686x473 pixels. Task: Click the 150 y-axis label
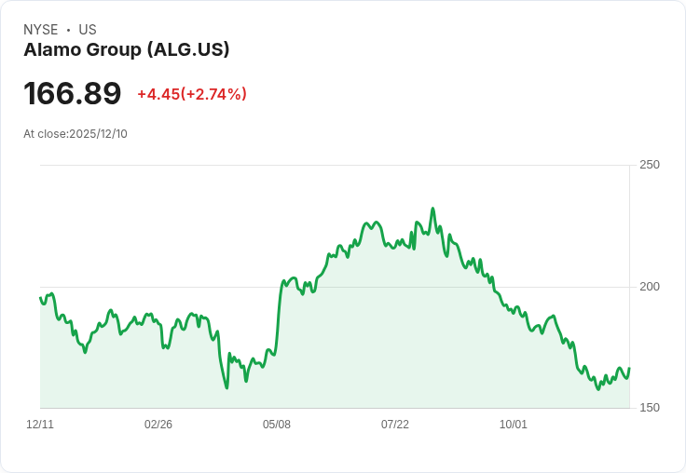pyautogui.click(x=650, y=408)
